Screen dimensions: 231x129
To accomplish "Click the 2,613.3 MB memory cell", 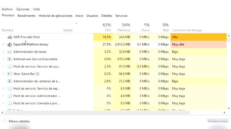I will (x=123, y=44).
